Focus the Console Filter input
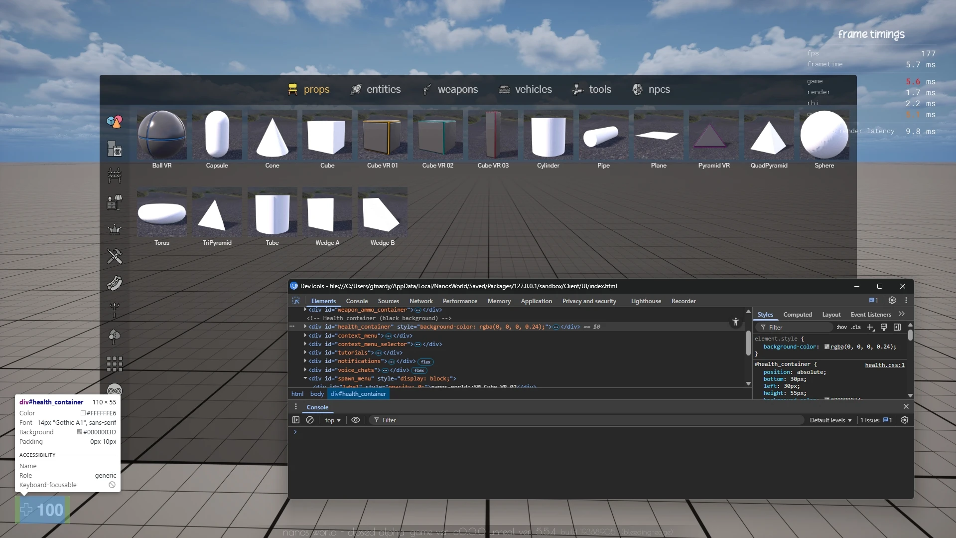956x538 pixels. [x=586, y=420]
